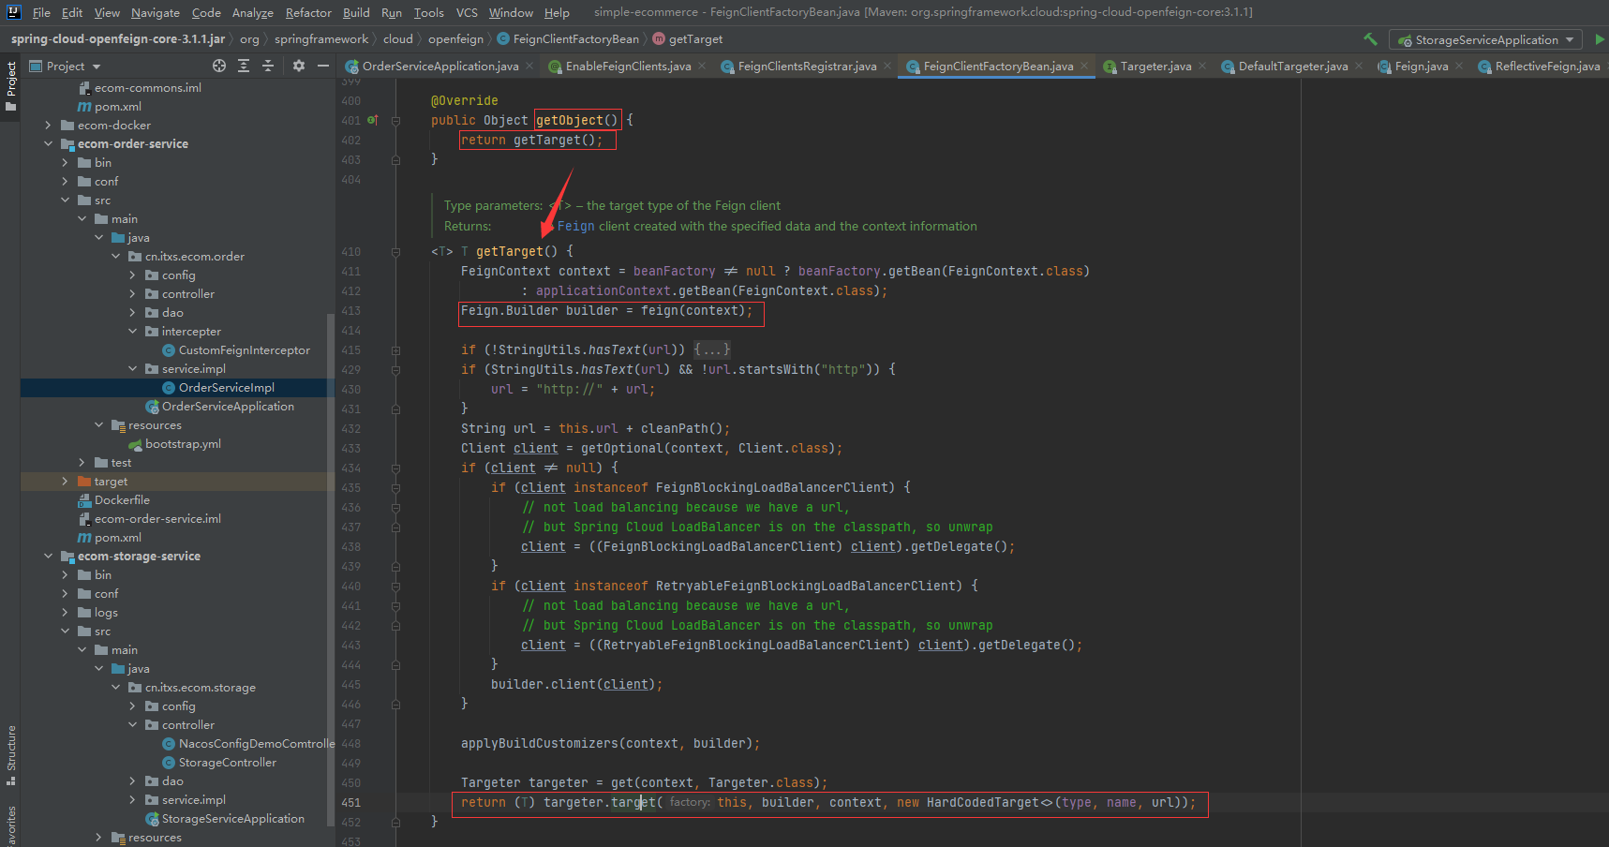Expand the ecom-docker folder
Image resolution: width=1609 pixels, height=847 pixels.
pyautogui.click(x=48, y=126)
